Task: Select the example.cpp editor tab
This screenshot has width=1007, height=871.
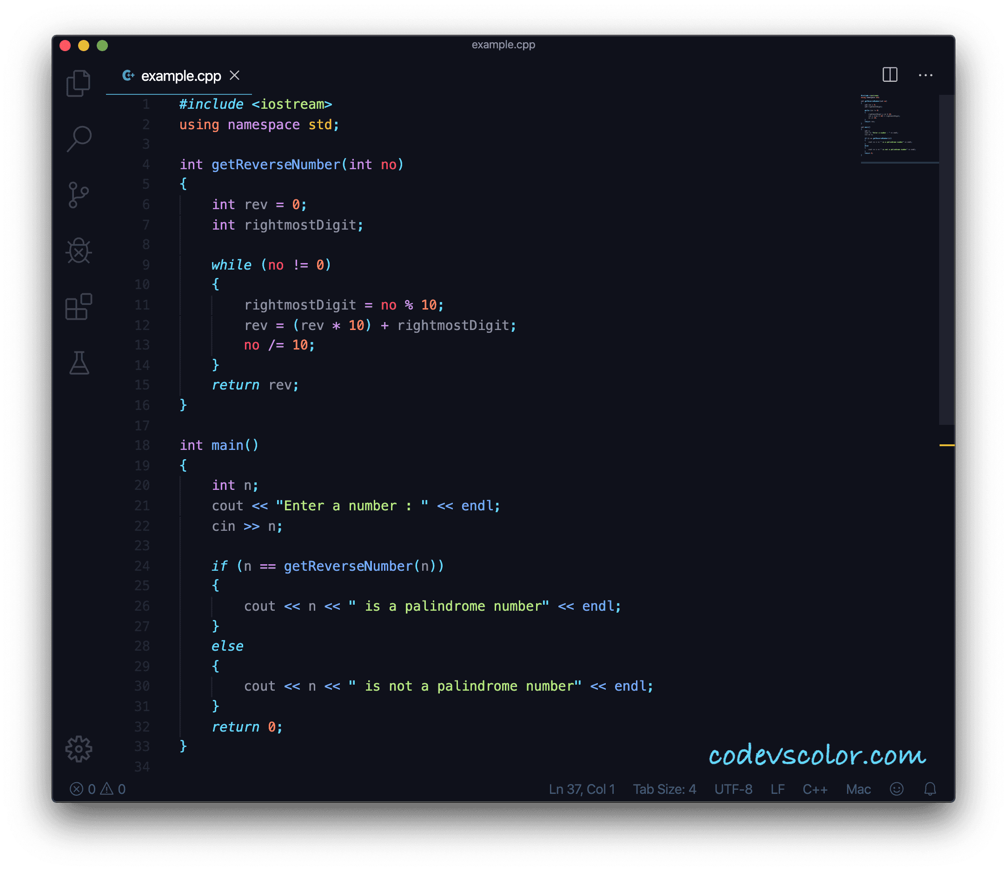Action: (180, 76)
